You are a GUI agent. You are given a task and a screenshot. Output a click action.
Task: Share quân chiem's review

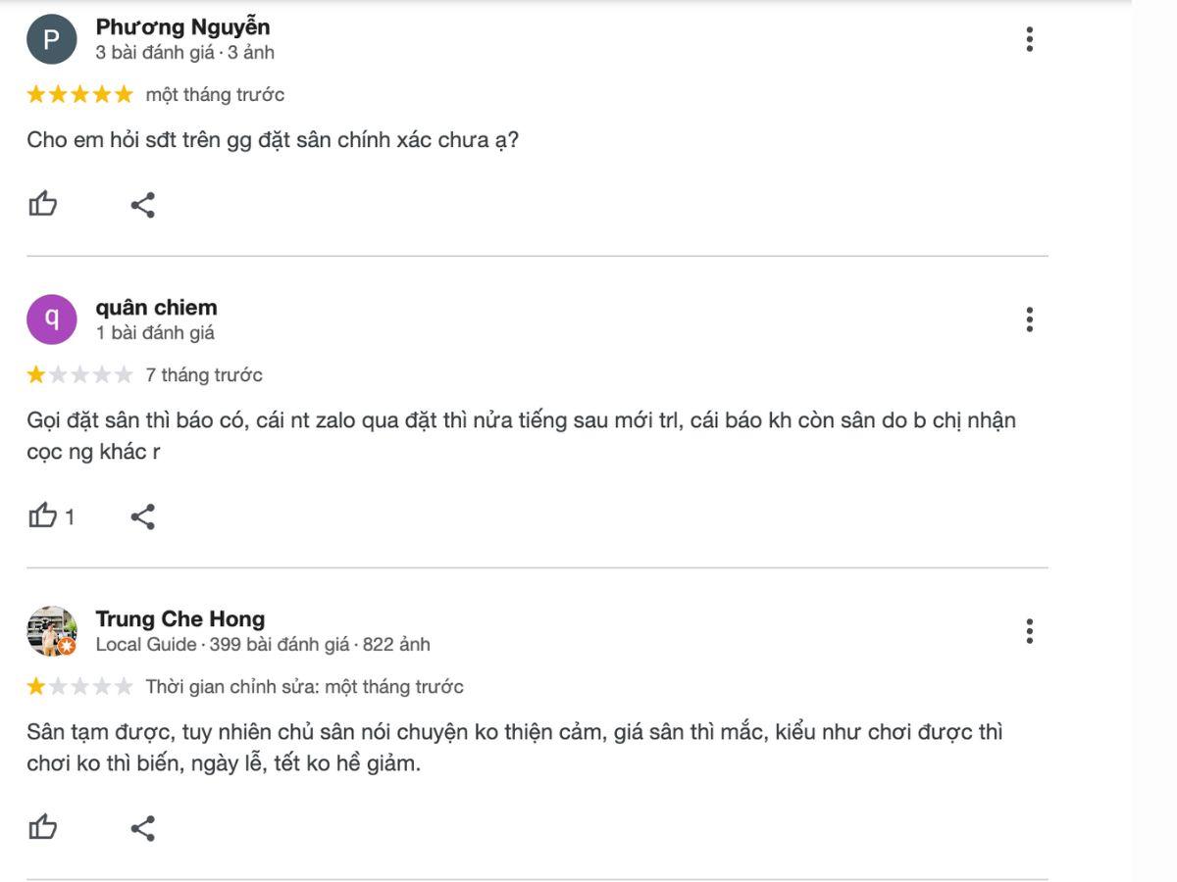pos(143,516)
